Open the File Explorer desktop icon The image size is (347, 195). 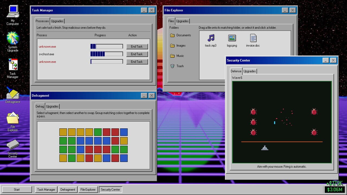(13, 122)
